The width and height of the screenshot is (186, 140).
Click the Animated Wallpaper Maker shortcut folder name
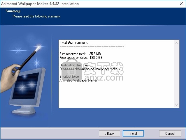point(78,80)
